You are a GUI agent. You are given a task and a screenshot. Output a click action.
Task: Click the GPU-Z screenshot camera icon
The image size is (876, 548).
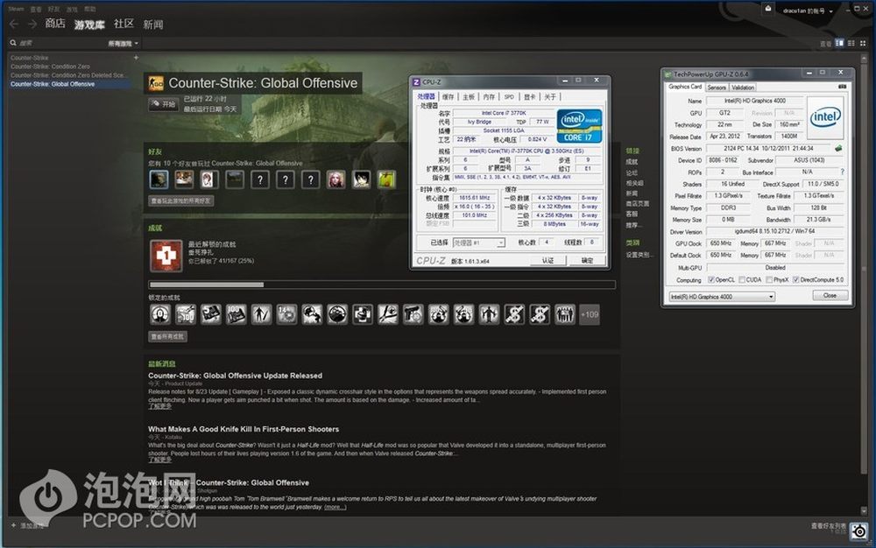click(x=843, y=87)
